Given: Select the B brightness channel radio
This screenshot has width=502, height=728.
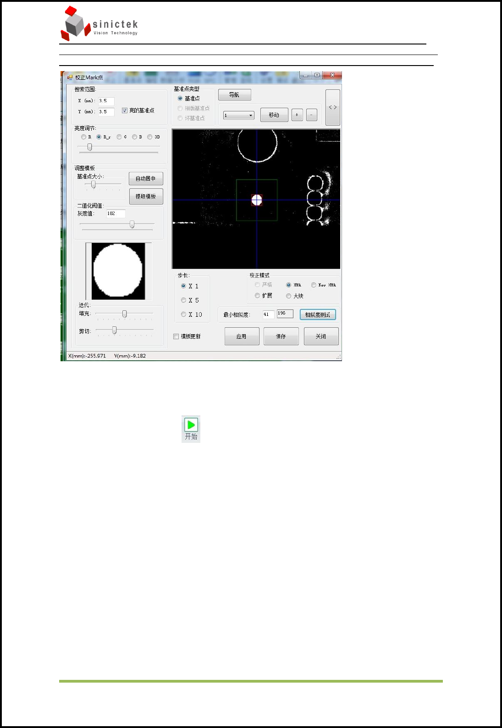Looking at the screenshot, I should coord(134,137).
